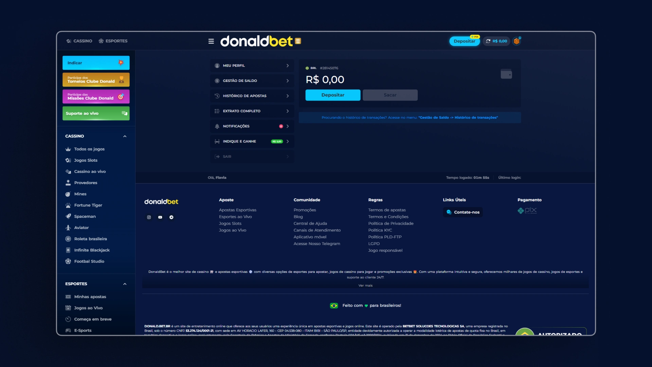Open Infinite Blackjack sidebar item
The height and width of the screenshot is (367, 652).
(92, 250)
